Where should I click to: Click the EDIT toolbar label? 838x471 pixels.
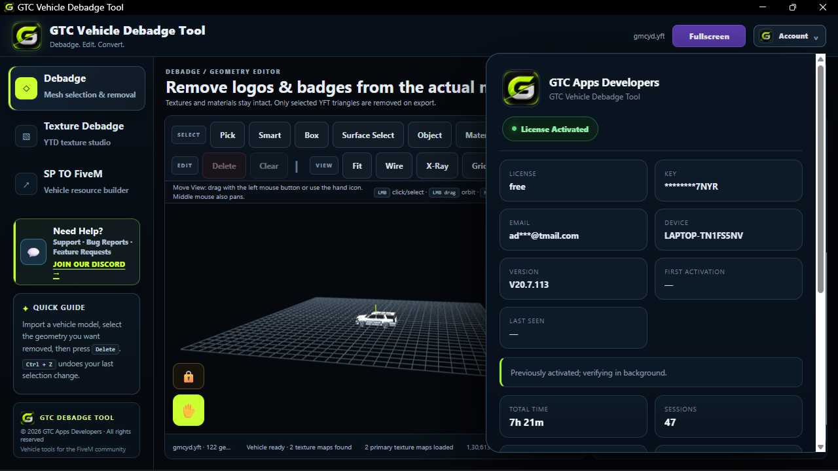(x=185, y=166)
